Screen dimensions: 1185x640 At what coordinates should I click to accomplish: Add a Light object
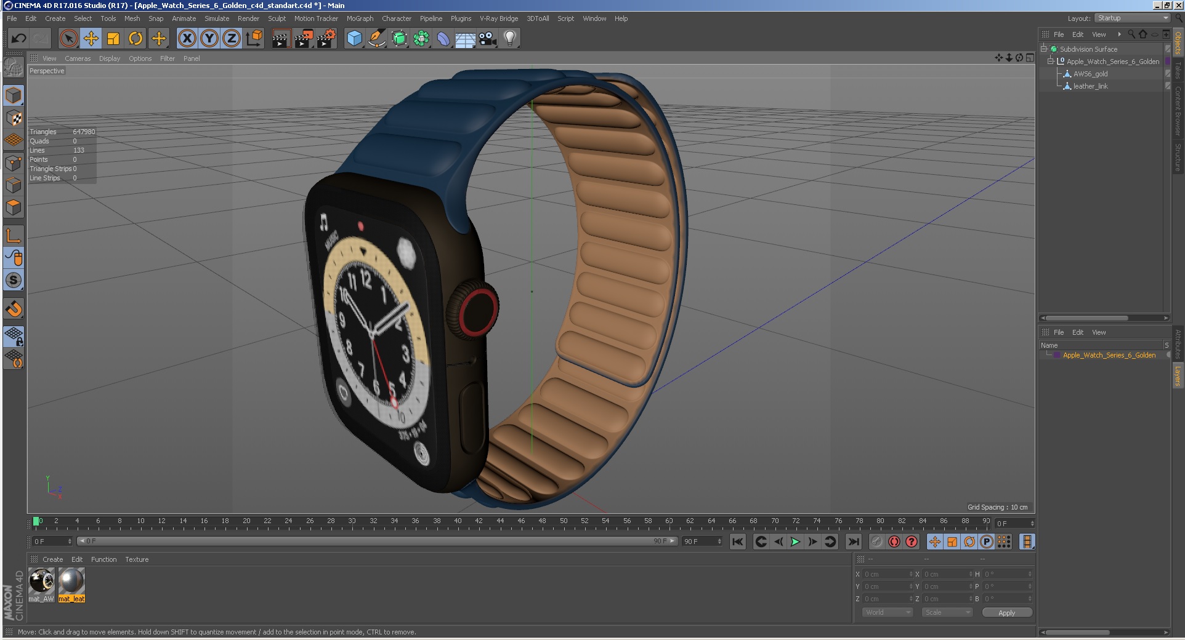point(510,39)
